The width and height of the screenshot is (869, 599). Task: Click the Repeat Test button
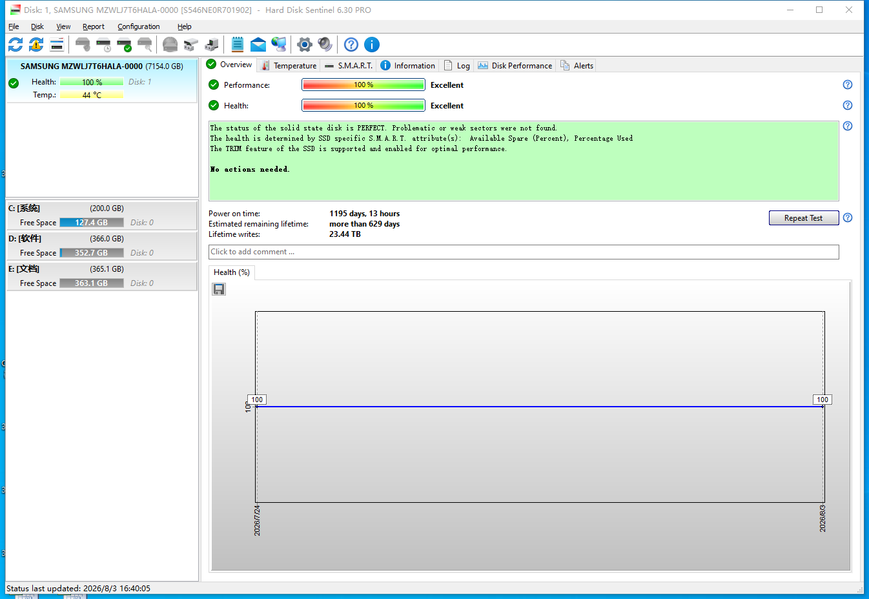click(x=804, y=218)
